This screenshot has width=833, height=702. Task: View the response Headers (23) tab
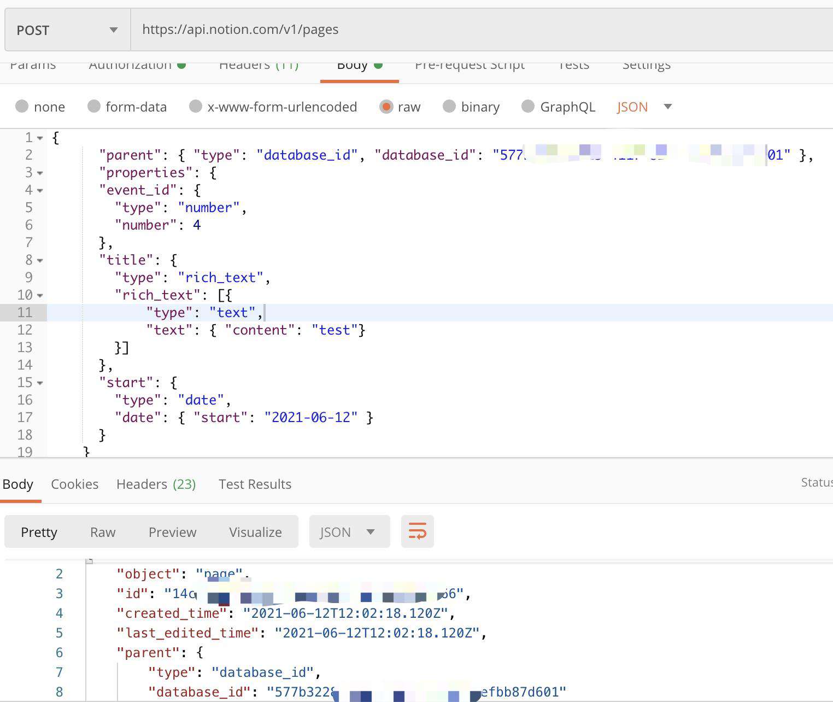(156, 484)
